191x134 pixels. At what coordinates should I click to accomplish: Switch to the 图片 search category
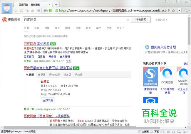[x=68, y=28]
